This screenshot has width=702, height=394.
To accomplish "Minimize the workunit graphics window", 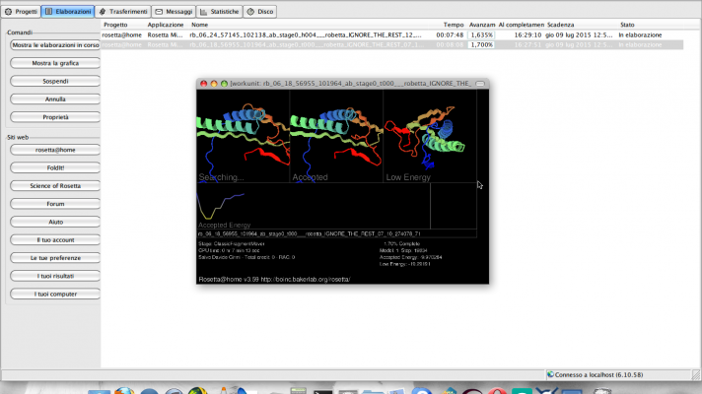I will 214,84.
